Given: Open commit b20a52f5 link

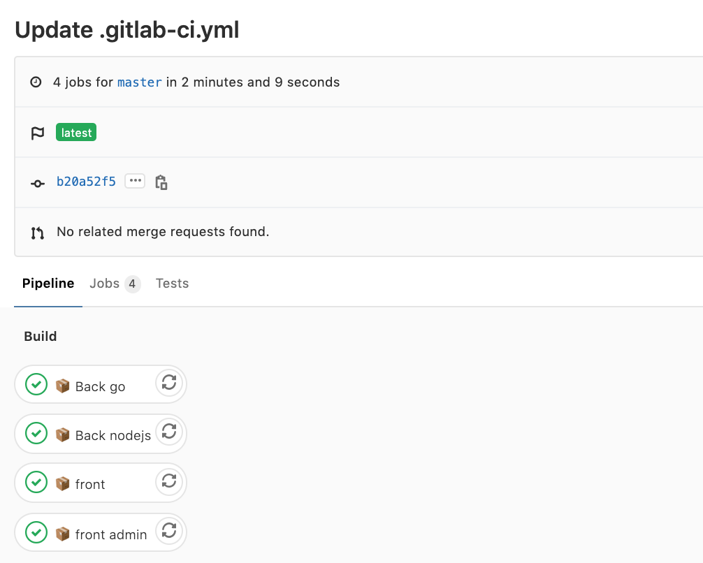Looking at the screenshot, I should 86,182.
